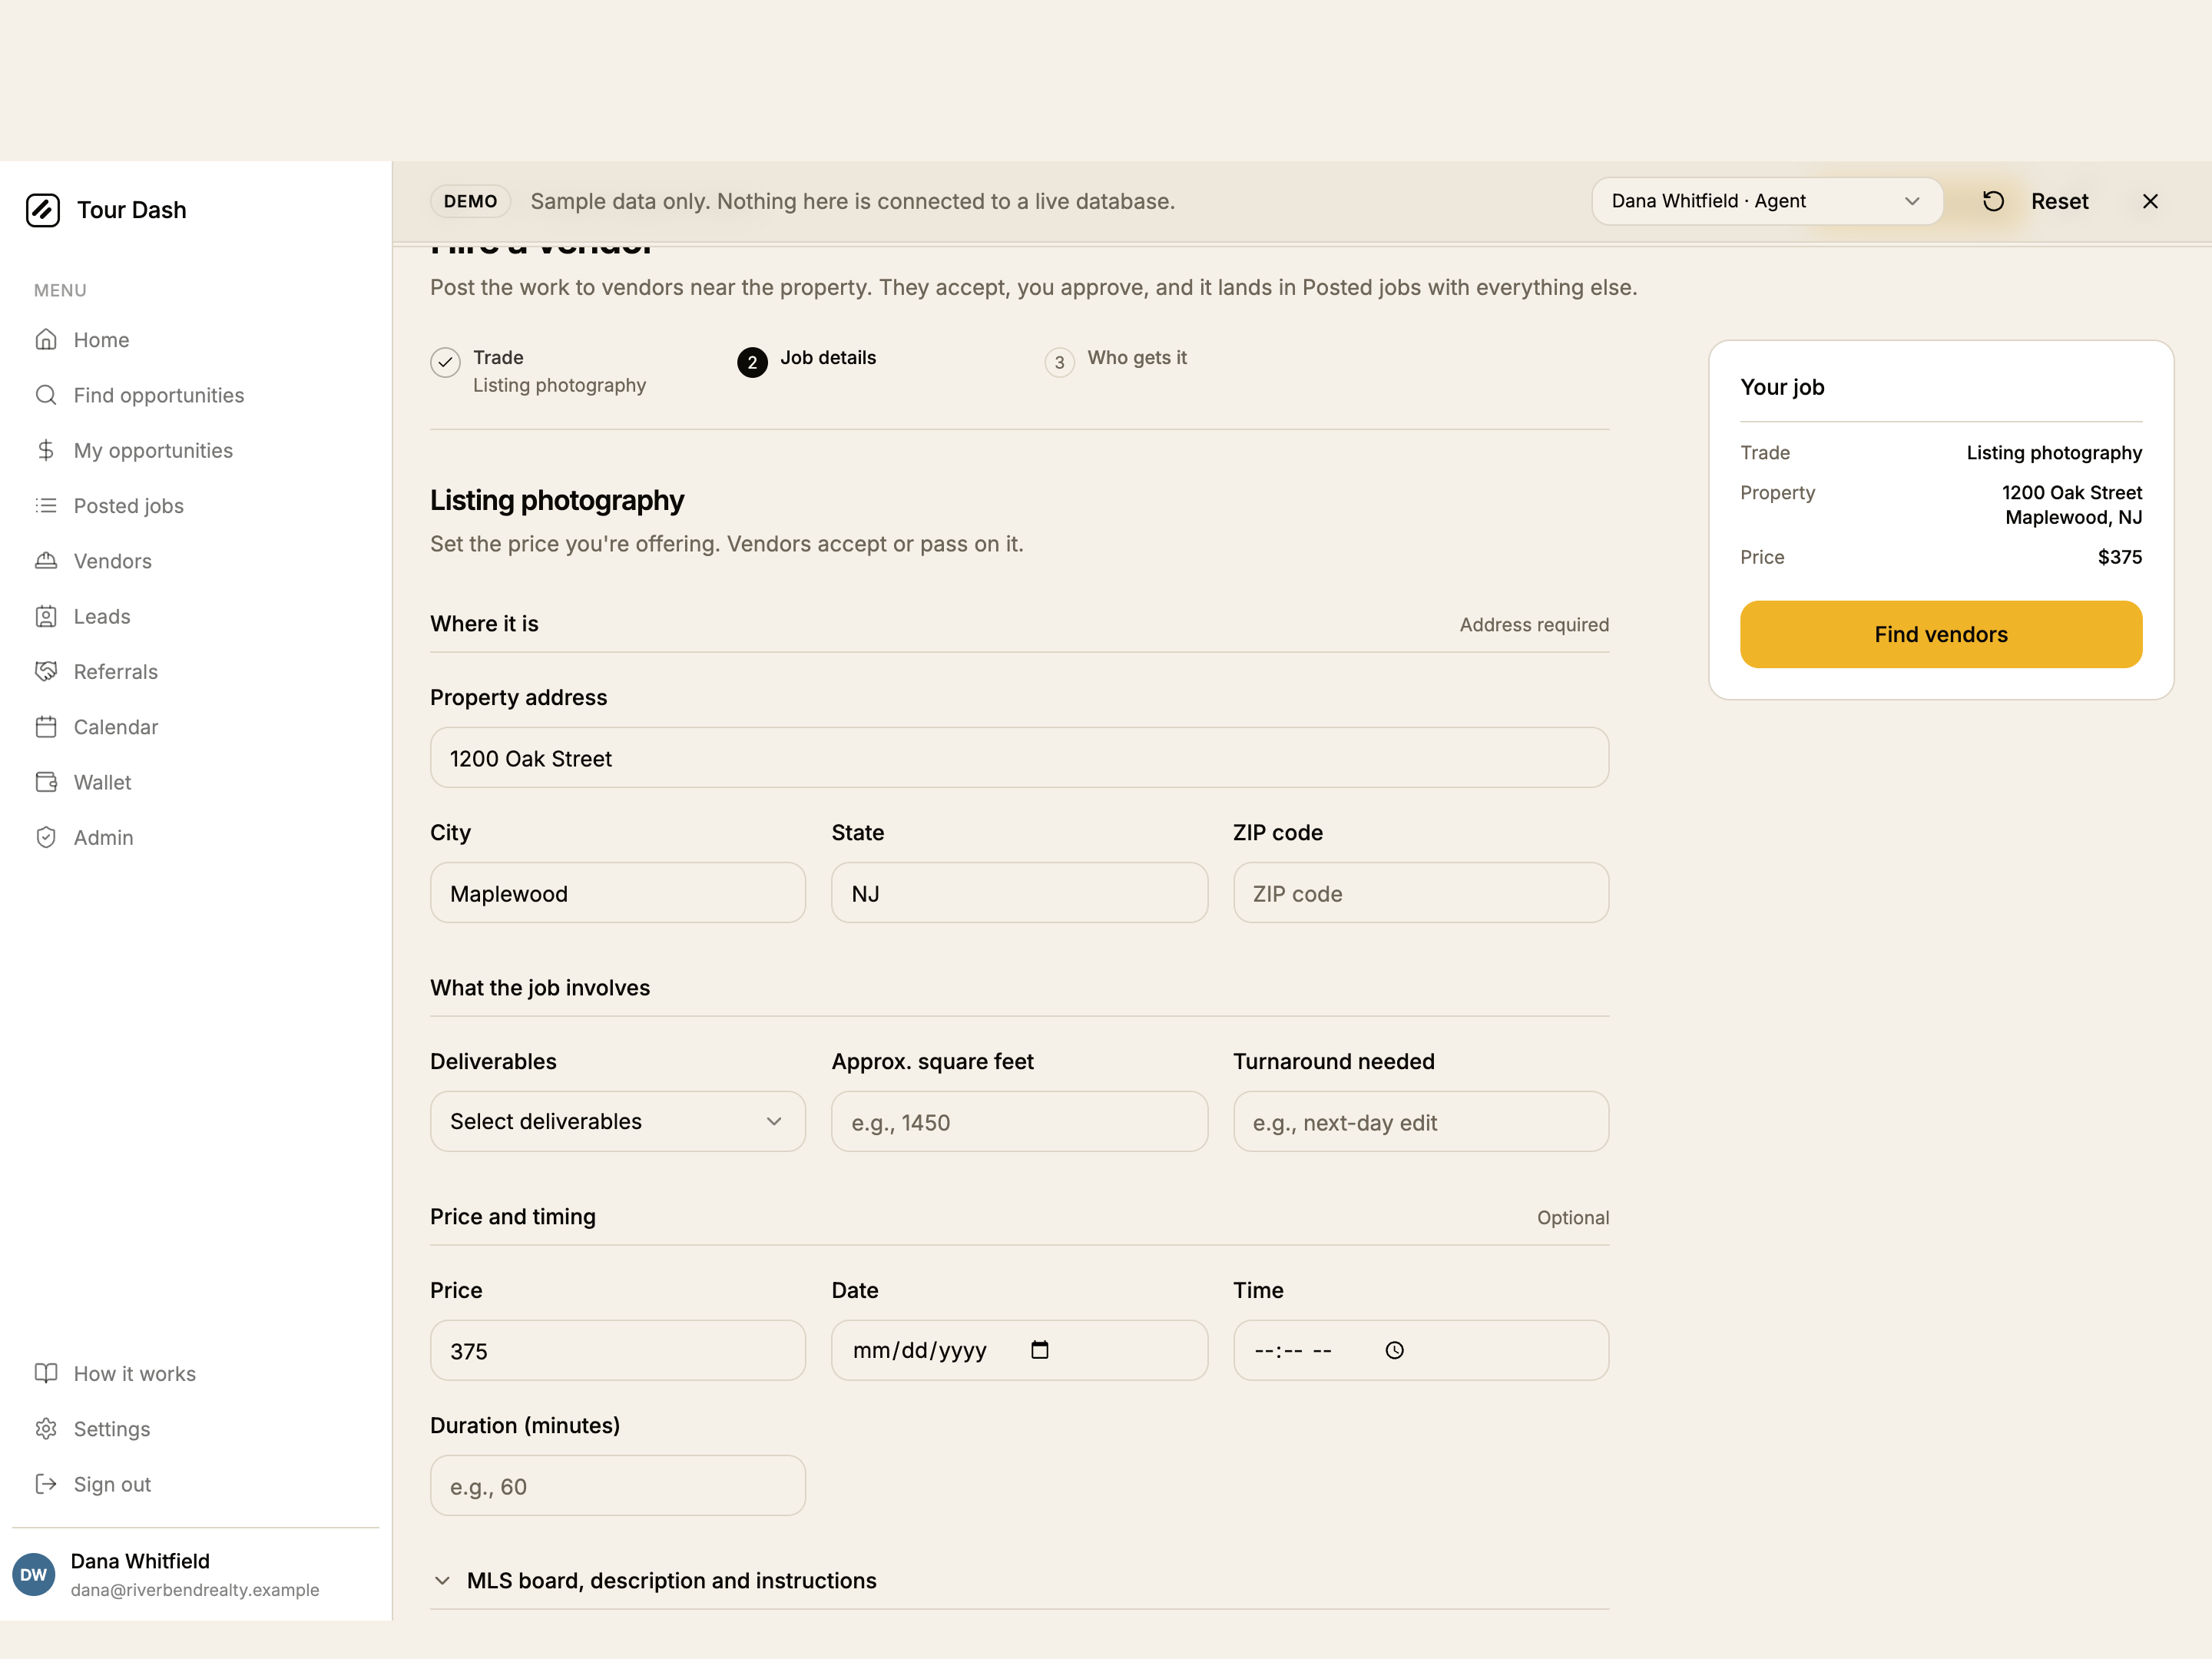Click the Sign out arrow icon
This screenshot has width=2212, height=1659.
click(x=46, y=1484)
